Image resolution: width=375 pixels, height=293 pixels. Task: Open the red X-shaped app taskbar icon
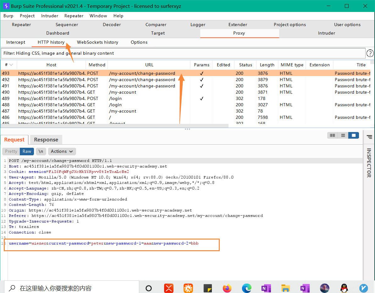(168, 288)
